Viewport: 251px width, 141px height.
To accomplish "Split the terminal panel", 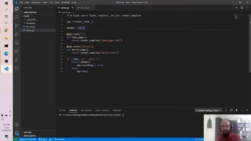I will point(231,110).
